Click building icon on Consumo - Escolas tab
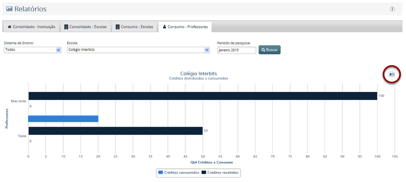This screenshot has height=182, width=406. (x=117, y=27)
